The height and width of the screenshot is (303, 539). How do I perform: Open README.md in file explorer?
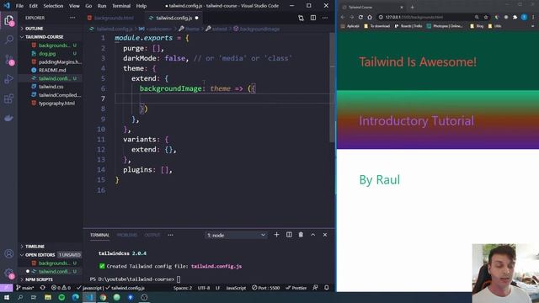coord(52,70)
